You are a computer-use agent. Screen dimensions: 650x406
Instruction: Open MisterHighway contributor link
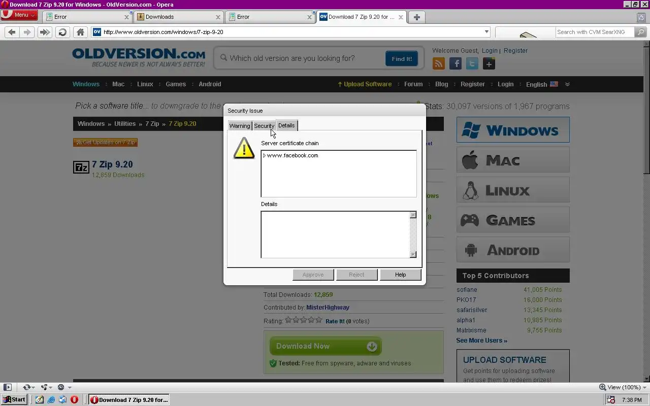point(328,308)
